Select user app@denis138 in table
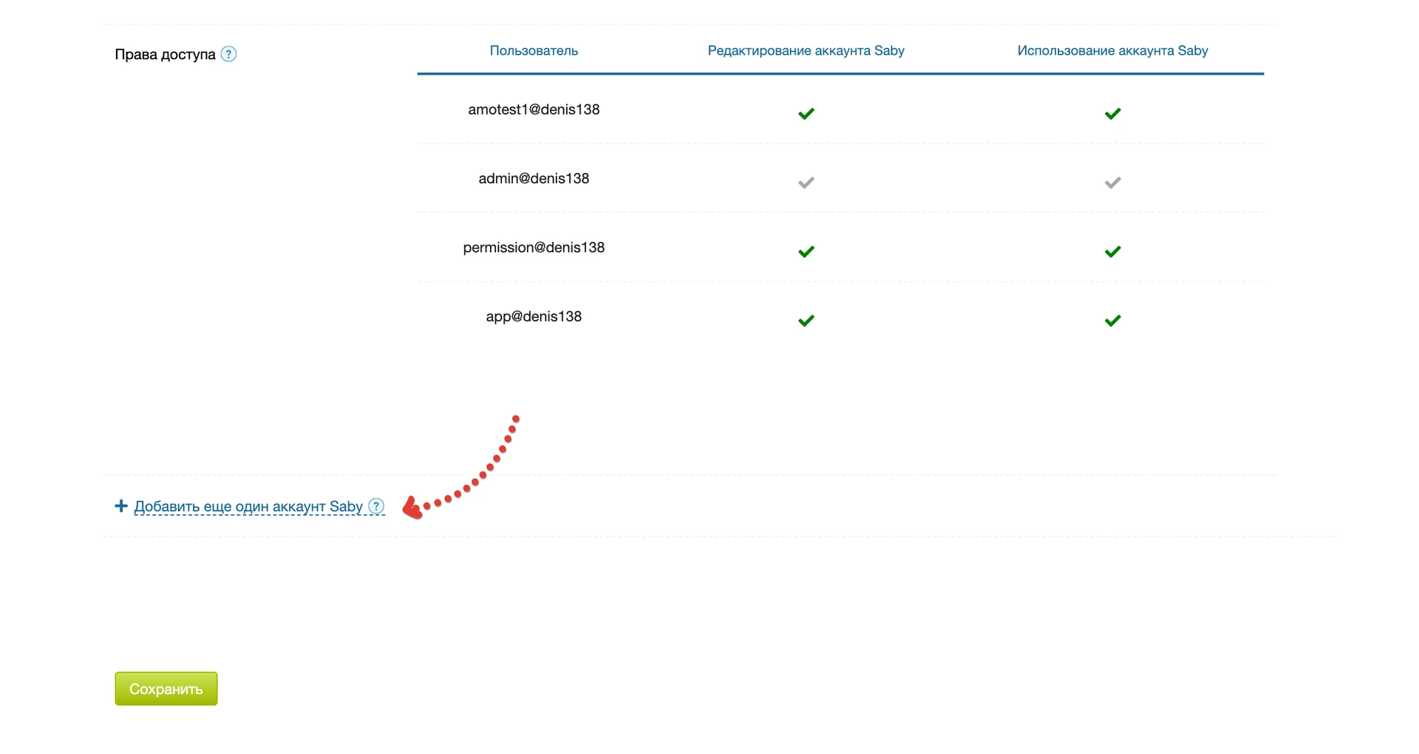The height and width of the screenshot is (754, 1419). pos(534,316)
